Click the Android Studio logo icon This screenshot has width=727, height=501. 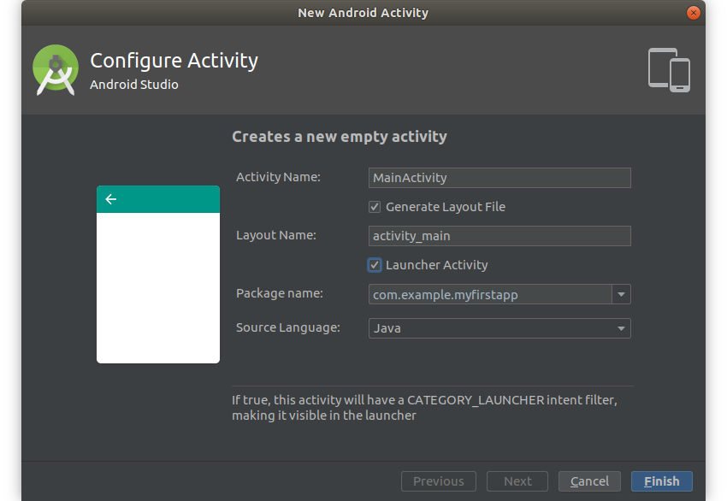56,70
